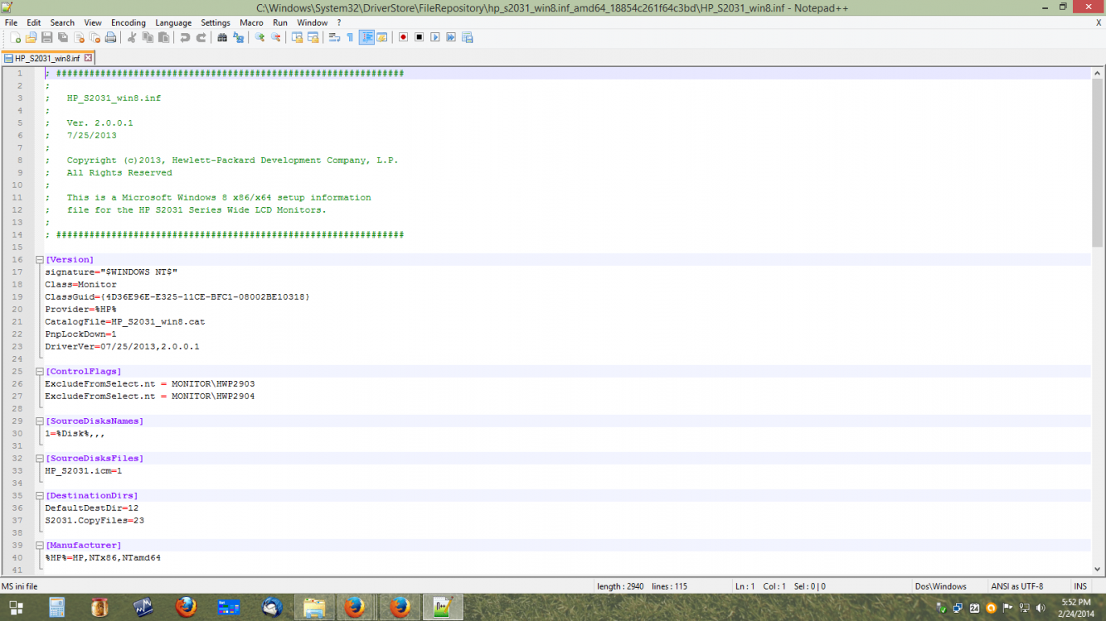Click the vertical scrollbar down arrow
The height and width of the screenshot is (621, 1106).
click(x=1098, y=569)
